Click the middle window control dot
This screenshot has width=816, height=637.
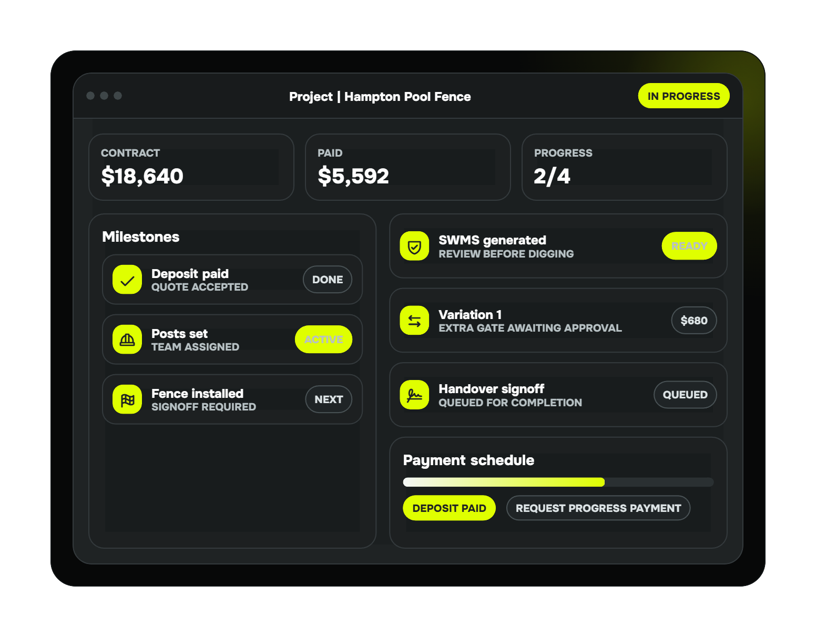104,96
